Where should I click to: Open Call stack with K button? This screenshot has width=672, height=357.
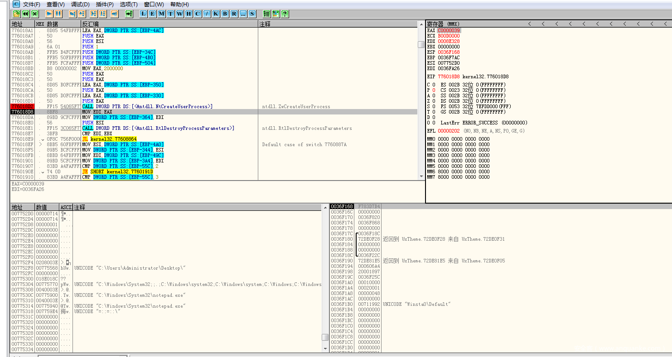216,14
